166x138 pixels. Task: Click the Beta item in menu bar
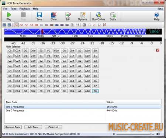160,9
